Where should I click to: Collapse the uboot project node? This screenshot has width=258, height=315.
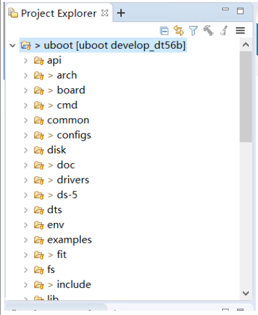click(x=12, y=45)
